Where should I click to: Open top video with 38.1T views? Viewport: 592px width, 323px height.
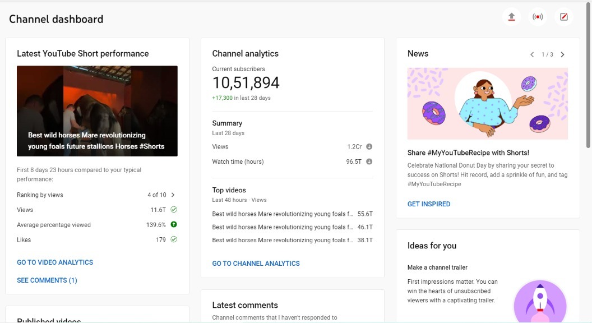tap(292, 240)
